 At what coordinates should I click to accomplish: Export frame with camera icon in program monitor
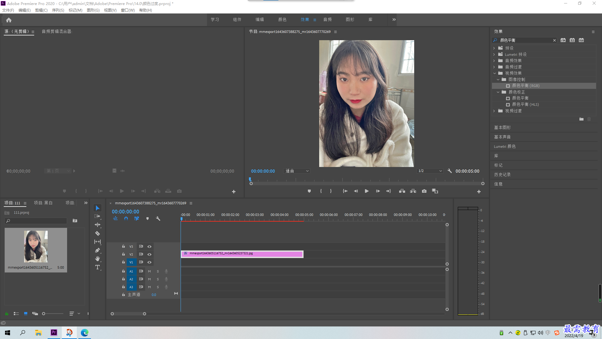424,191
